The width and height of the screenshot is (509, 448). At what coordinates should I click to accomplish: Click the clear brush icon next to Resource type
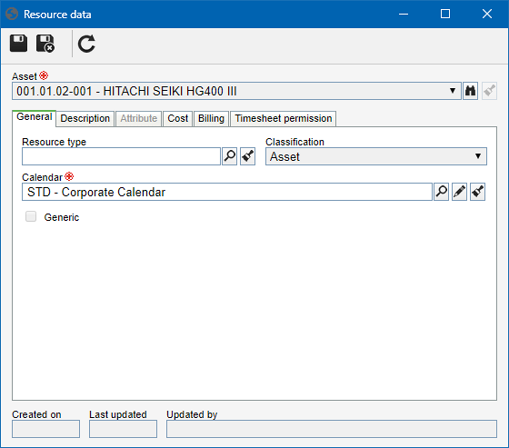tap(247, 156)
